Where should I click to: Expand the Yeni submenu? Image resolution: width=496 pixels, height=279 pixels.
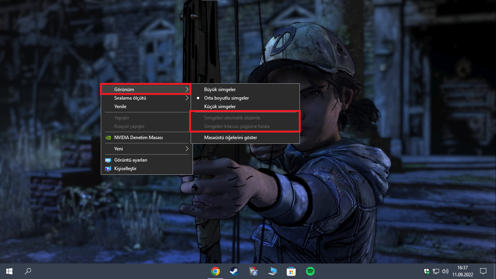coord(147,149)
